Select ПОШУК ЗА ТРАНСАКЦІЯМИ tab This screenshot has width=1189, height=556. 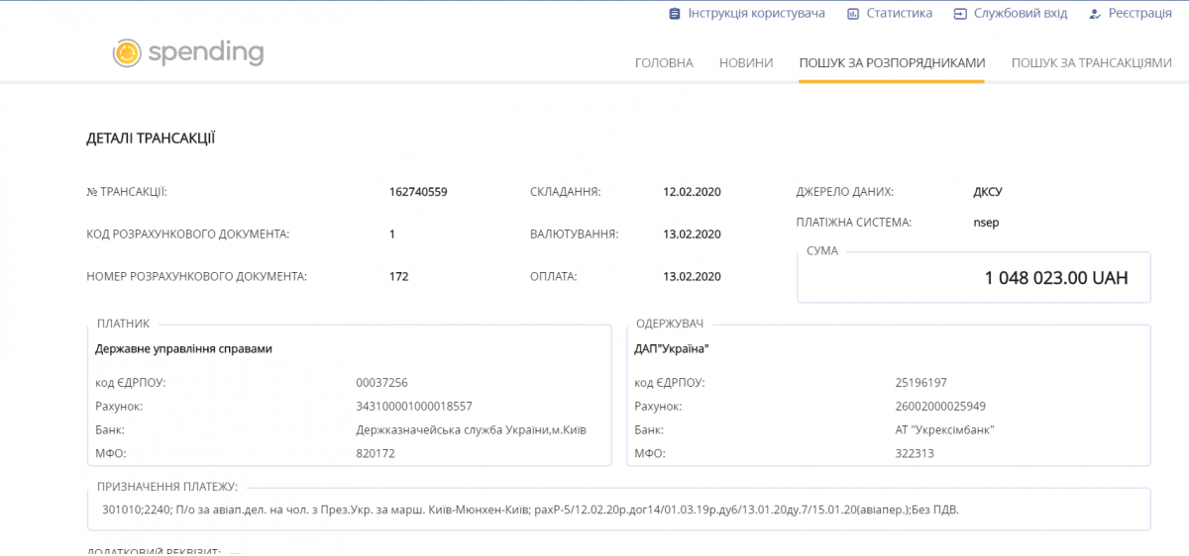[1091, 62]
